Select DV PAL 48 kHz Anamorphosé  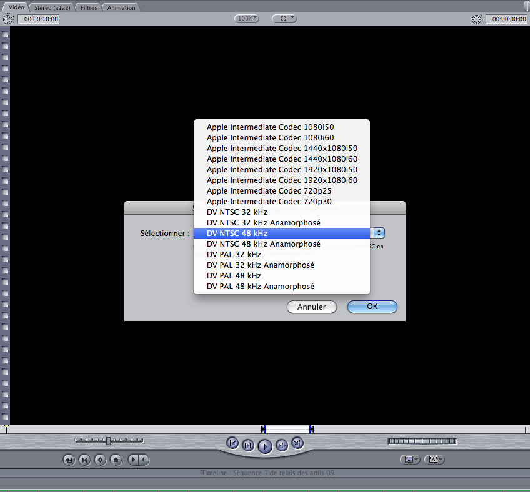281,287
